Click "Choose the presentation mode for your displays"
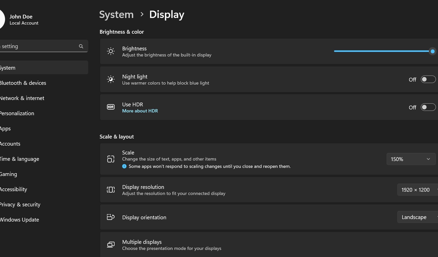 (x=172, y=248)
